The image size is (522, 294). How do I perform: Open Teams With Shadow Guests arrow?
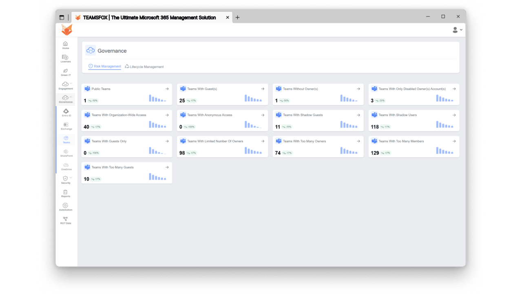(358, 115)
